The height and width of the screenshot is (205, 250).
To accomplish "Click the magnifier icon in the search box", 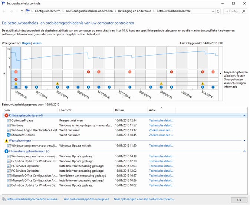I will 244,11.
